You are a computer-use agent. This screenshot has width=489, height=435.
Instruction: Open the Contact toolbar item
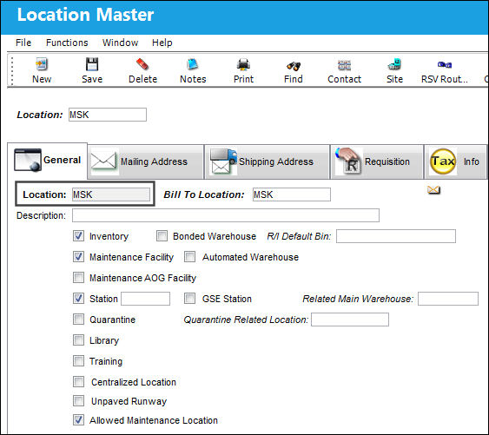(344, 71)
